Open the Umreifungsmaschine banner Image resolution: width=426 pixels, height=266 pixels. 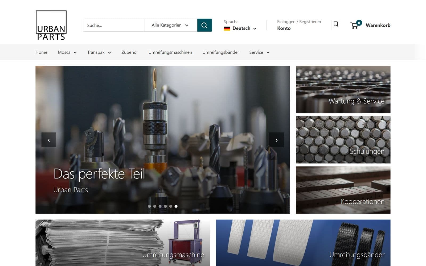point(122,243)
